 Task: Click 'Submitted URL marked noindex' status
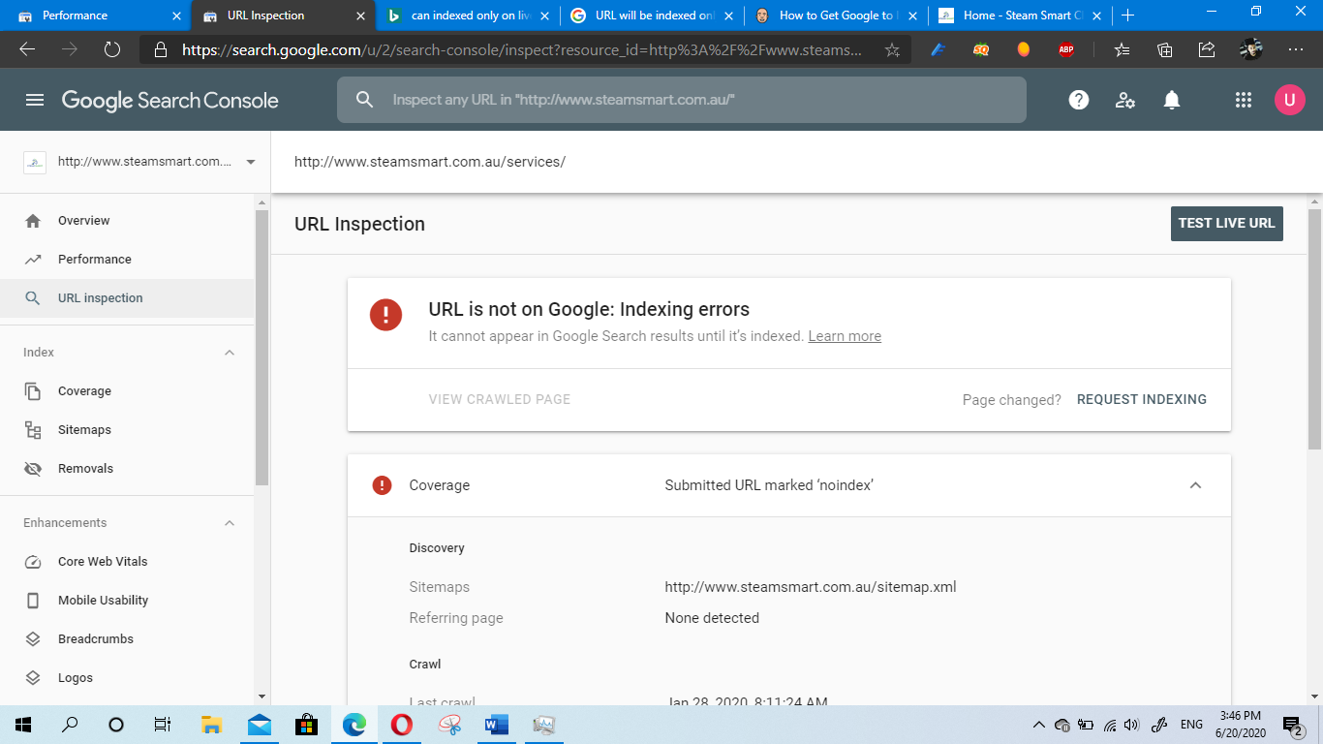(769, 485)
